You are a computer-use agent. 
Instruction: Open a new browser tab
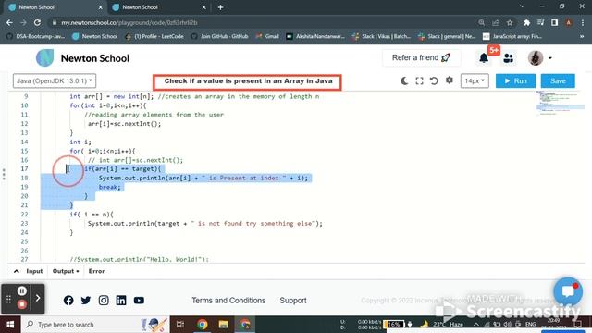click(220, 7)
